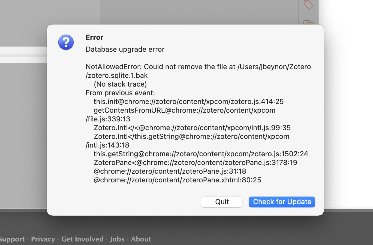This screenshot has height=245, width=373.
Task: Open the Get Involved footer link
Action: [82, 239]
